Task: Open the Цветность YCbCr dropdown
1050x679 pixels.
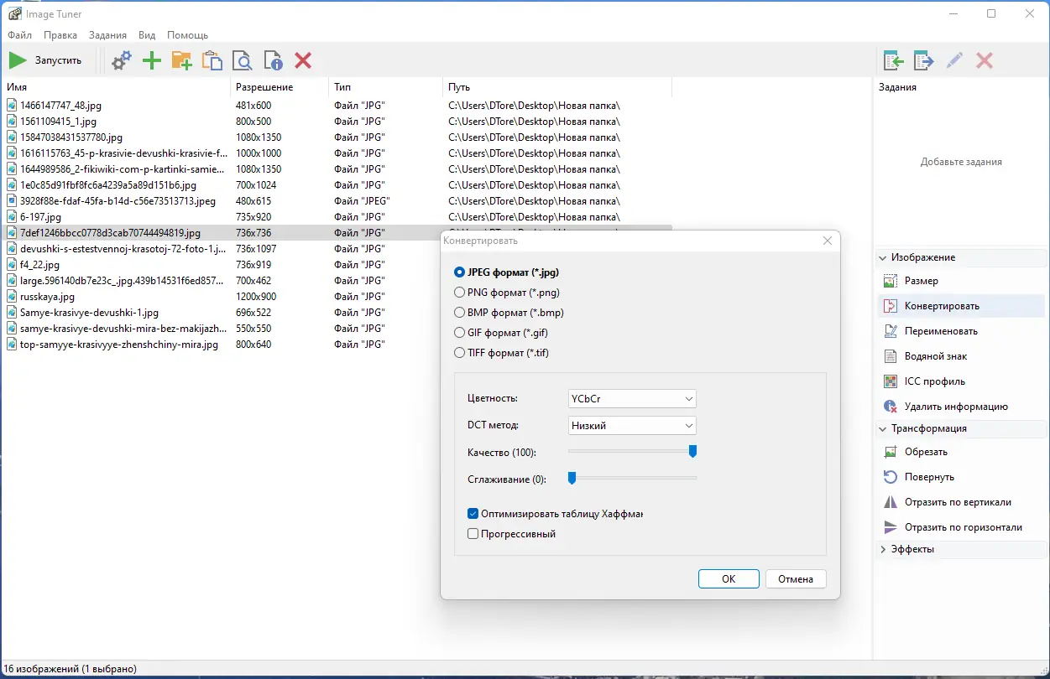Action: point(632,399)
